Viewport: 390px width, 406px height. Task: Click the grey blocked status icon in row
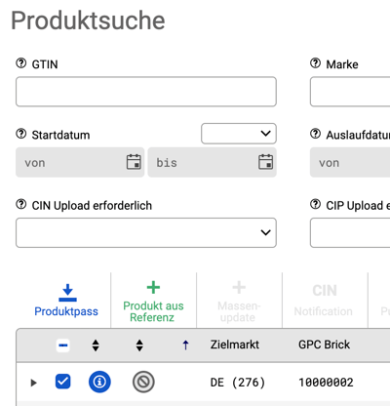point(143,382)
